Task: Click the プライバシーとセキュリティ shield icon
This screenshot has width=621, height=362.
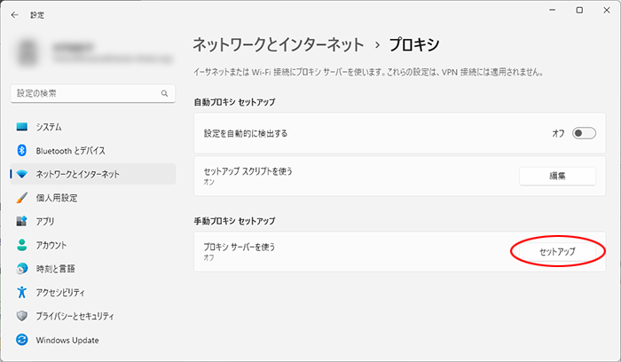Action: pos(22,316)
